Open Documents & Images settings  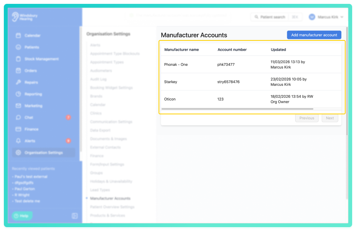108,139
